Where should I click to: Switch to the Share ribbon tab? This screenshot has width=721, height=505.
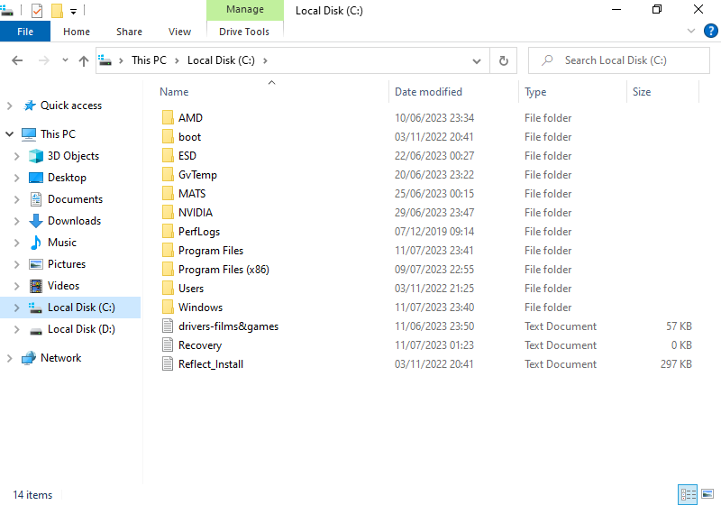pos(129,32)
